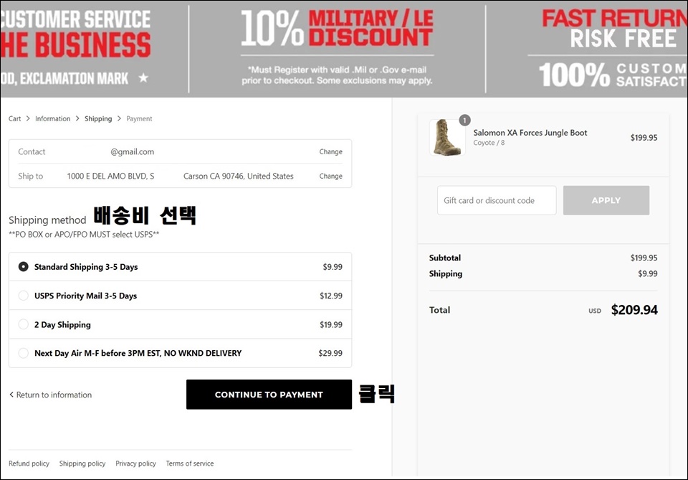Viewport: 688px width, 480px height.
Task: Change the Ship to address
Action: [x=331, y=176]
